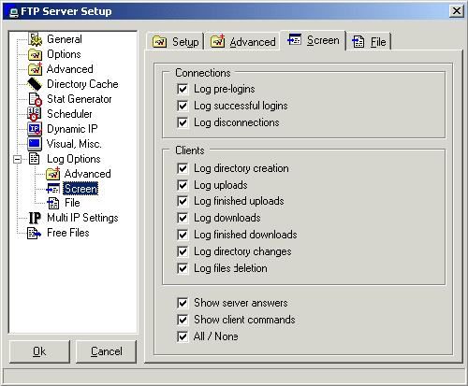Viewport: 468px width, 386px height.
Task: Select the General icon in tree
Action: [35, 39]
